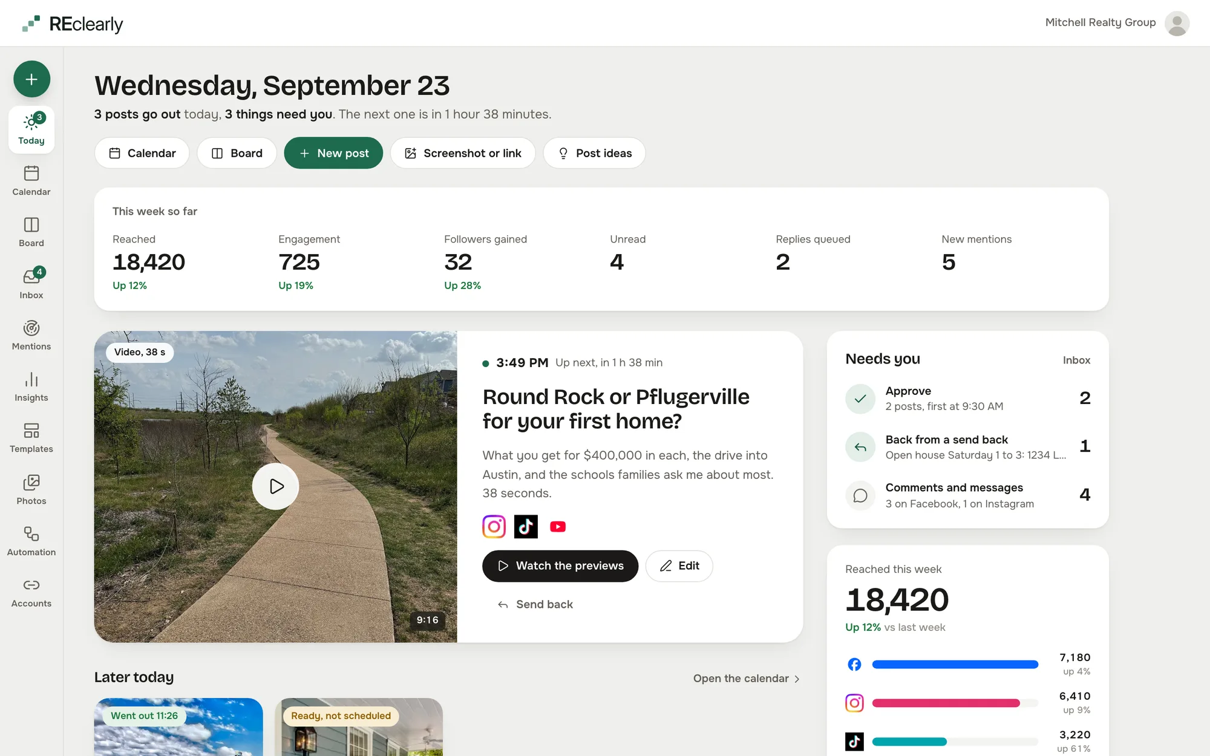
Task: Open Post ideas
Action: coord(594,153)
